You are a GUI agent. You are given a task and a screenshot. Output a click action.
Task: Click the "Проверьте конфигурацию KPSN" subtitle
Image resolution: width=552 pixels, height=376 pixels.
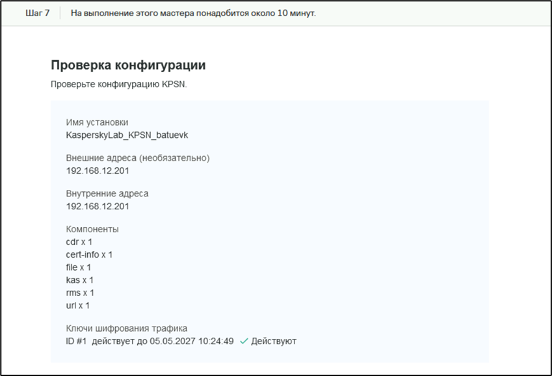point(118,85)
